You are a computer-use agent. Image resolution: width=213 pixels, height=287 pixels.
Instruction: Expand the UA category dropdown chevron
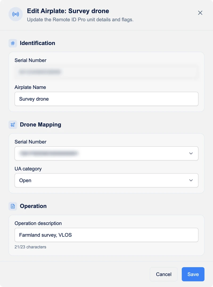(191, 180)
